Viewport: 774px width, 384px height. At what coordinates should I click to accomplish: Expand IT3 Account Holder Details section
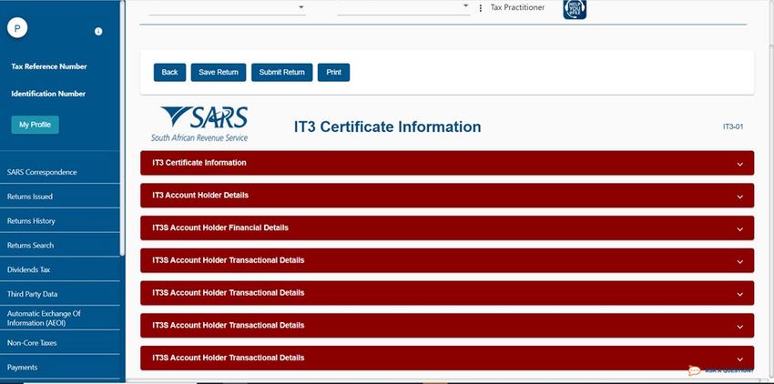447,196
